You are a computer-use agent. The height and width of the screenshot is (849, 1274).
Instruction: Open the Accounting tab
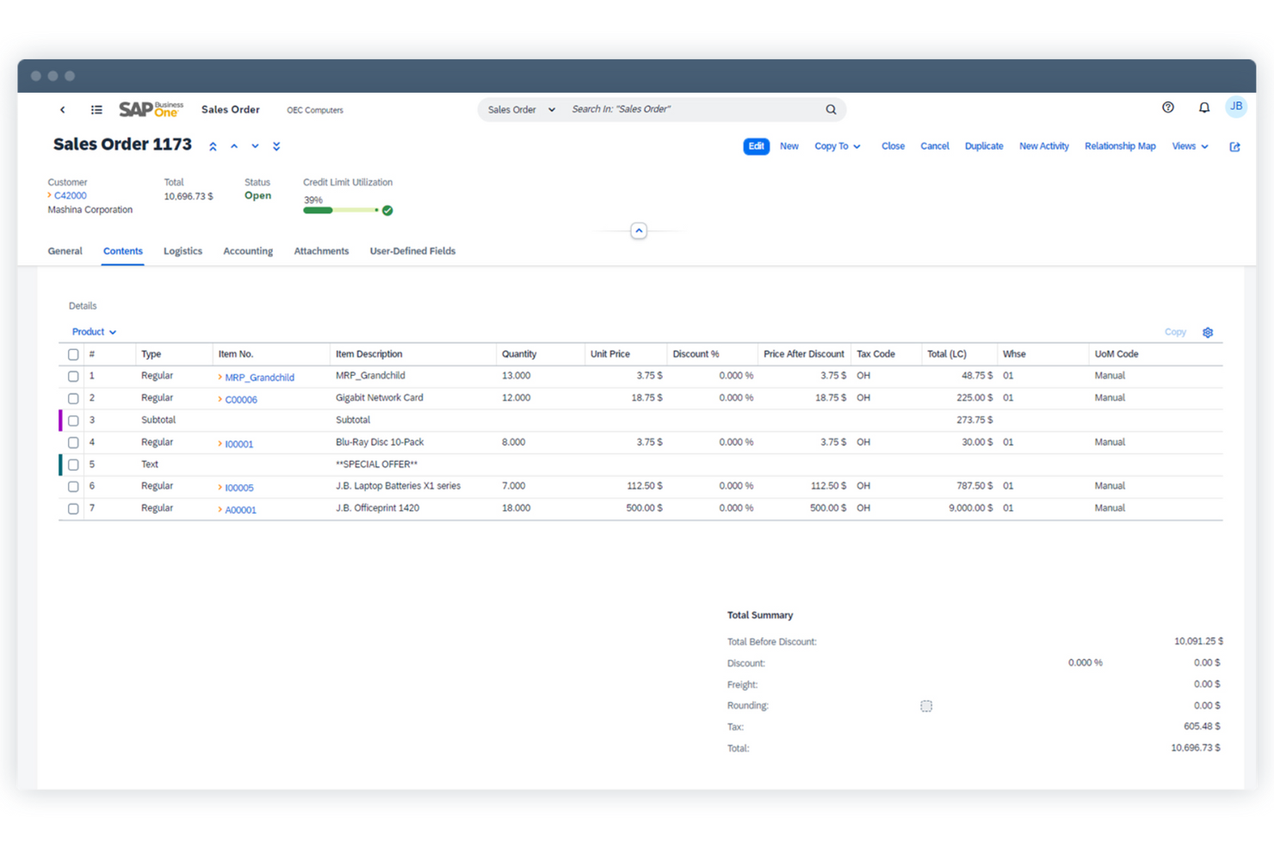[x=248, y=251]
